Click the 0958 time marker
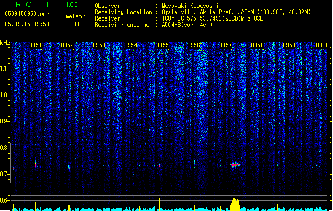Screen dimensions: 333x211 click(257, 45)
